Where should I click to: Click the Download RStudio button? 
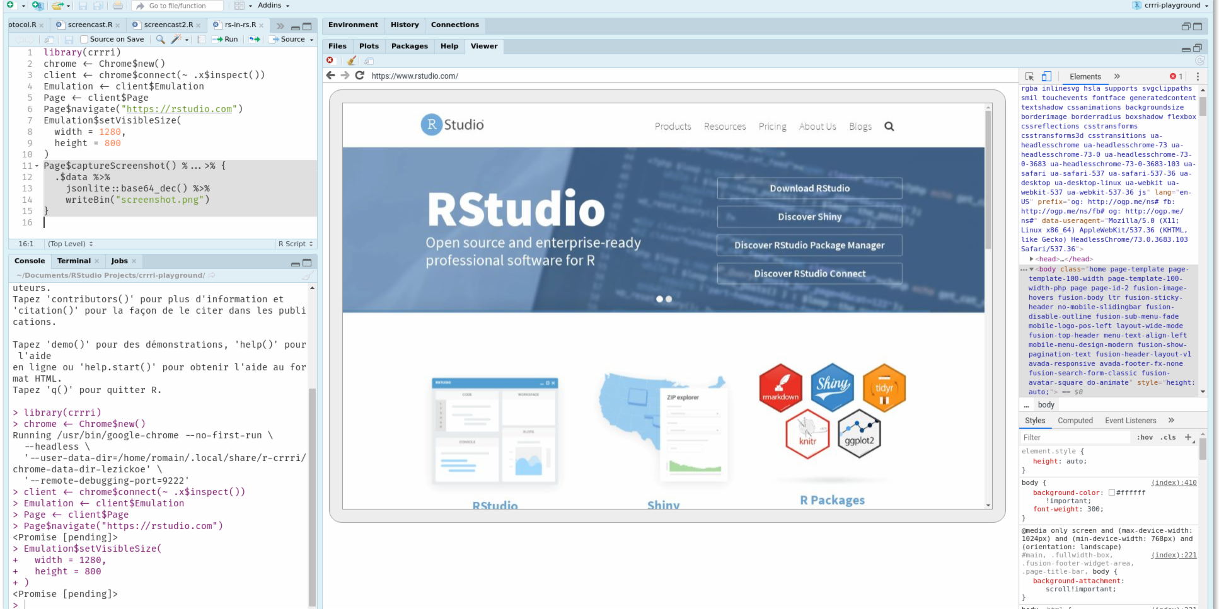(x=809, y=188)
